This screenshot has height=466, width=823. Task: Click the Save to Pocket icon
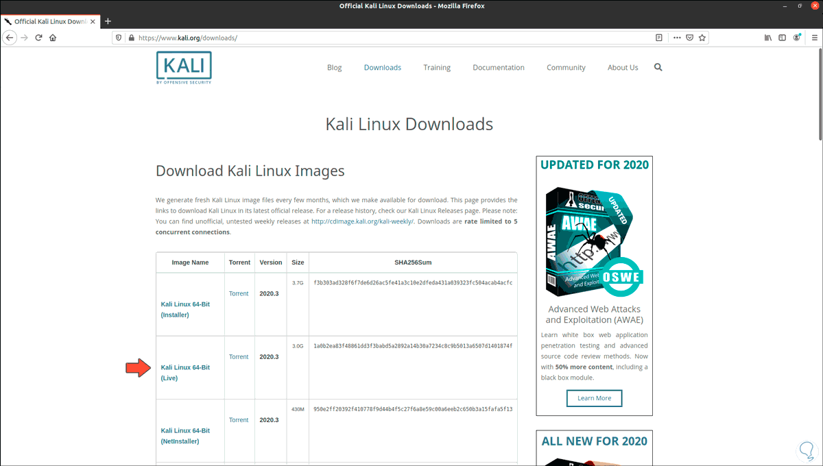(690, 38)
